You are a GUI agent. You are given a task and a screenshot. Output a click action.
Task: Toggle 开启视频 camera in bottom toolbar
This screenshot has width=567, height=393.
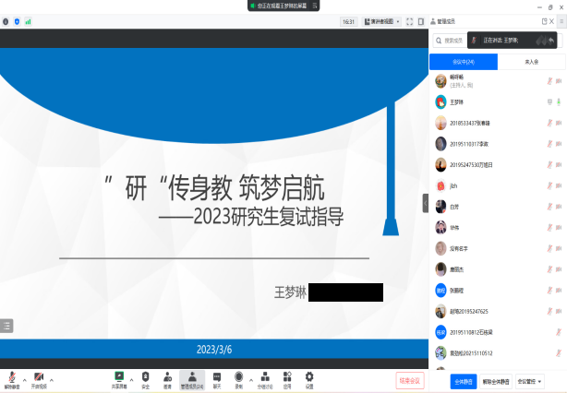tap(39, 377)
